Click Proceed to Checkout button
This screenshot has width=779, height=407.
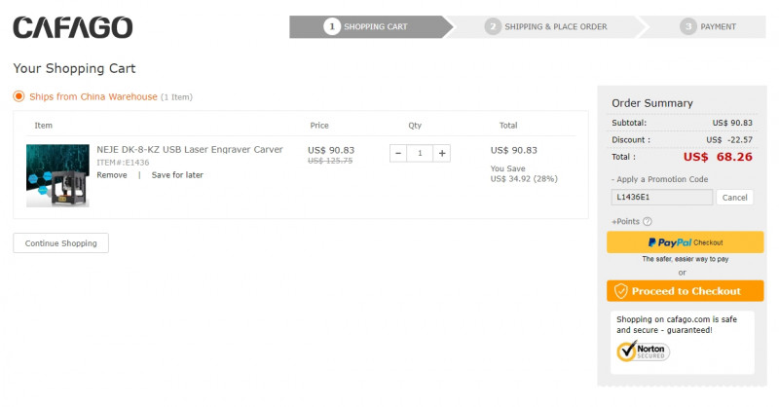click(x=686, y=291)
